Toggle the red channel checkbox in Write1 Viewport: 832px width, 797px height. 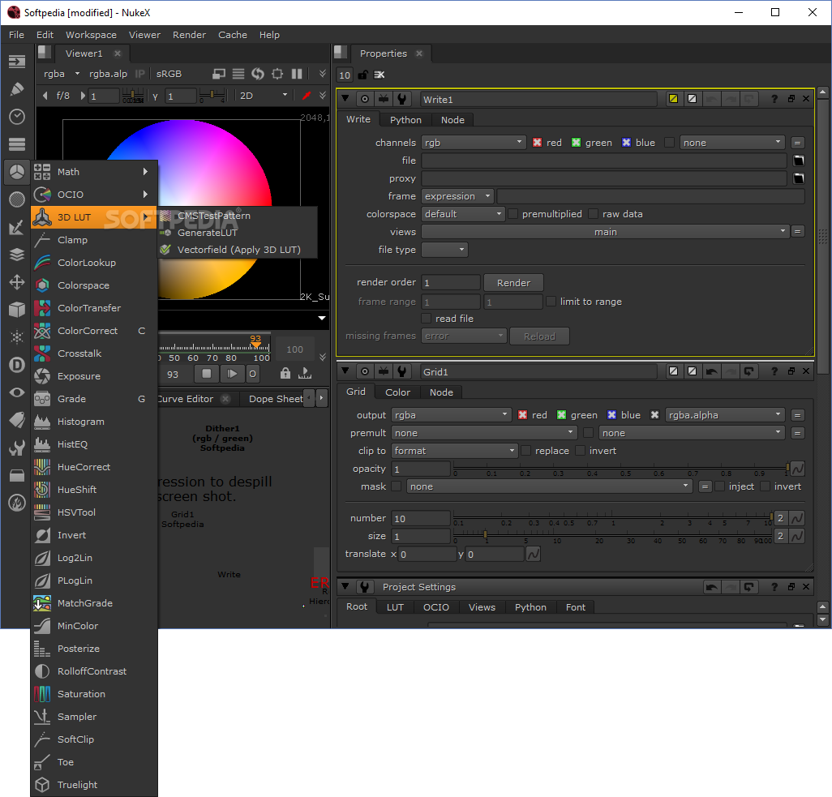pos(537,142)
